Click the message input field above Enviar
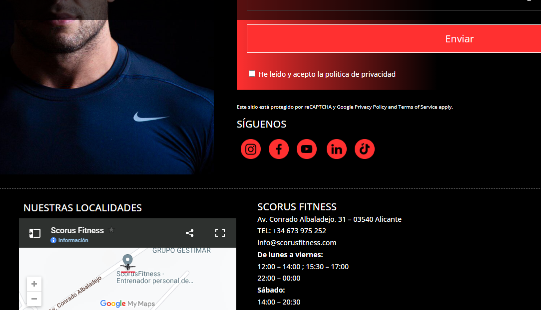The image size is (541, 310). pos(394,5)
